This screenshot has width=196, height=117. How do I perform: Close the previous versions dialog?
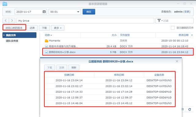tap(177, 61)
